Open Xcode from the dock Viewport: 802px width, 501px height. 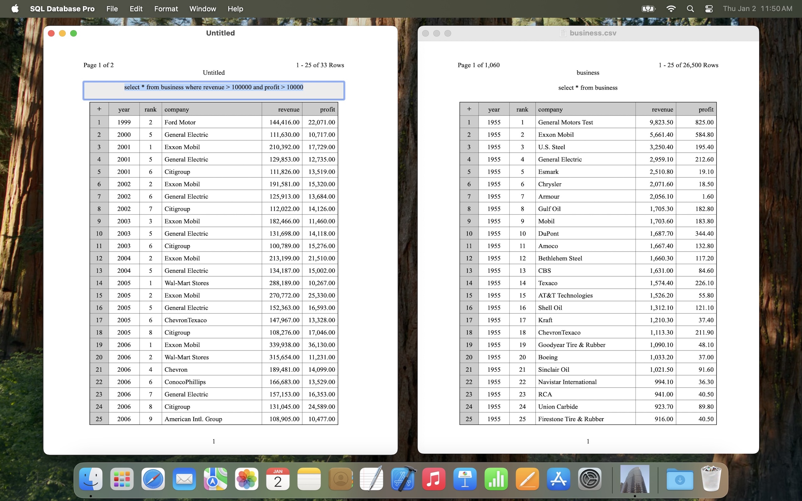pyautogui.click(x=403, y=479)
